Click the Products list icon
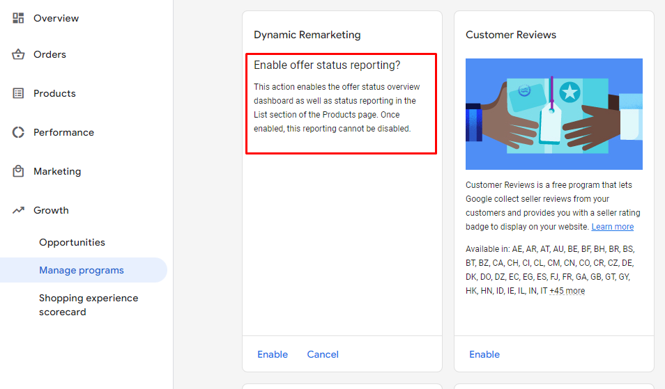665x389 pixels. point(18,93)
